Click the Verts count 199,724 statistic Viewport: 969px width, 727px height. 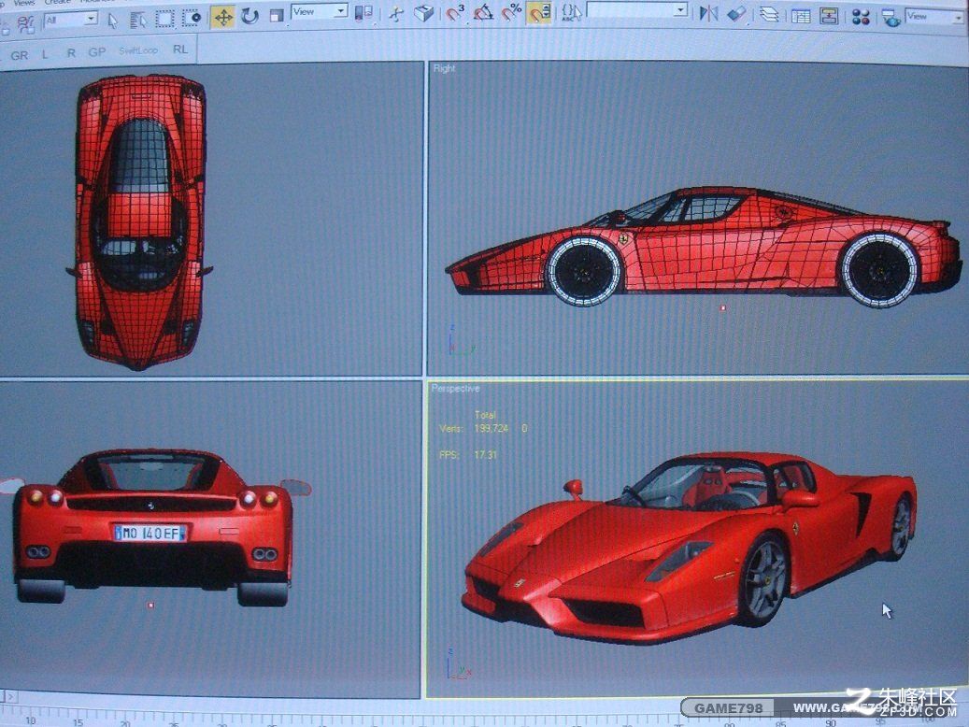click(492, 428)
